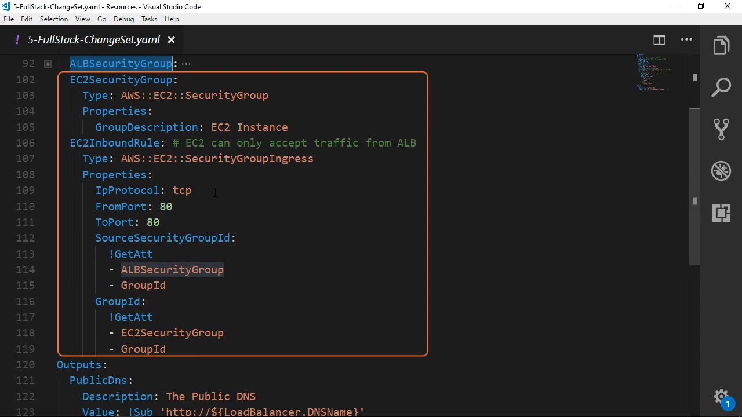Open the Debug view icon
Viewport: 742px width, 417px height.
coord(721,171)
